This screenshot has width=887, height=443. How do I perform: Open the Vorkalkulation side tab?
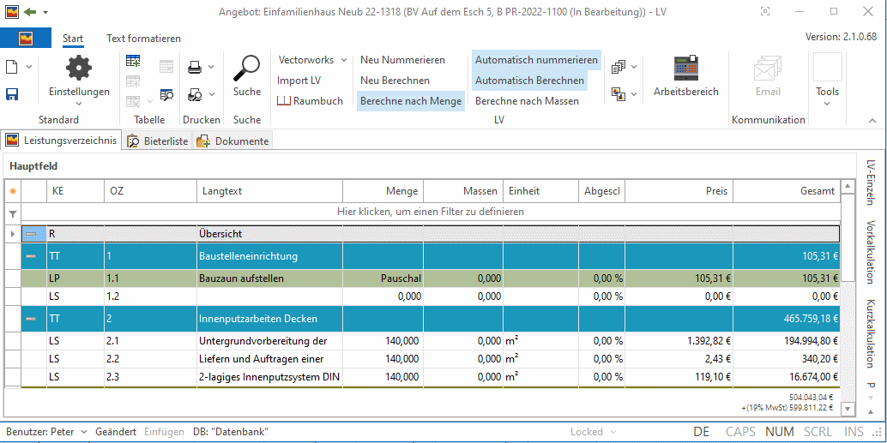coord(872,251)
